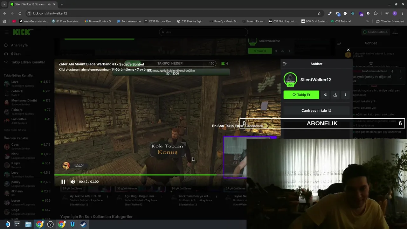The image size is (407, 229).
Task: Open Gözat in the sidebar
Action: pos(16,54)
